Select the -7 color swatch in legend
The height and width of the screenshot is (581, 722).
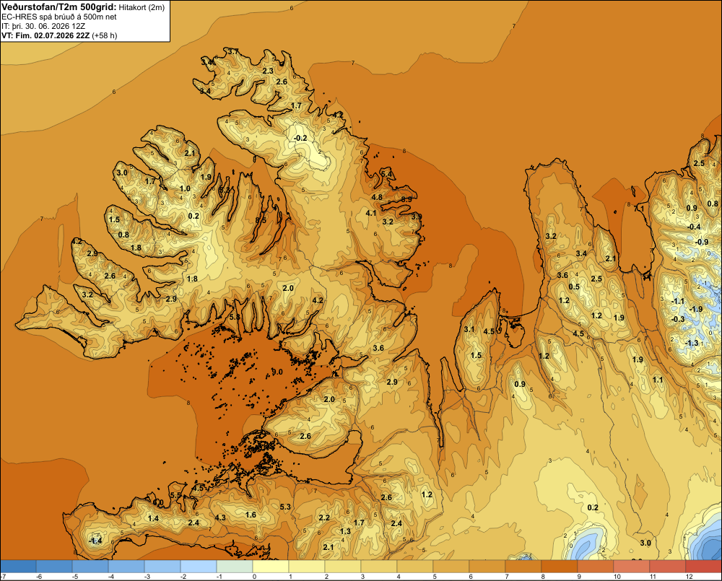click(x=18, y=567)
